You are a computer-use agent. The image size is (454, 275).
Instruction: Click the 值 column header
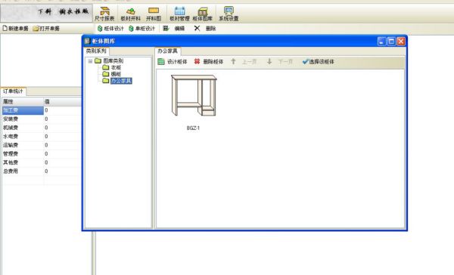click(x=63, y=101)
